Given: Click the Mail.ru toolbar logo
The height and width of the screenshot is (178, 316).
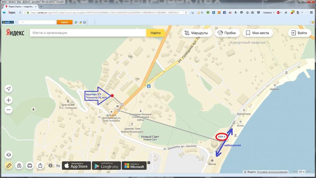Looking at the screenshot, I should point(8,22).
